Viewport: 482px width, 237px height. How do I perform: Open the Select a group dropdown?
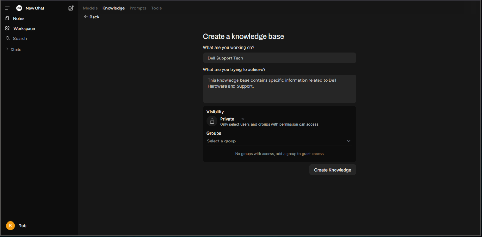[x=279, y=141]
